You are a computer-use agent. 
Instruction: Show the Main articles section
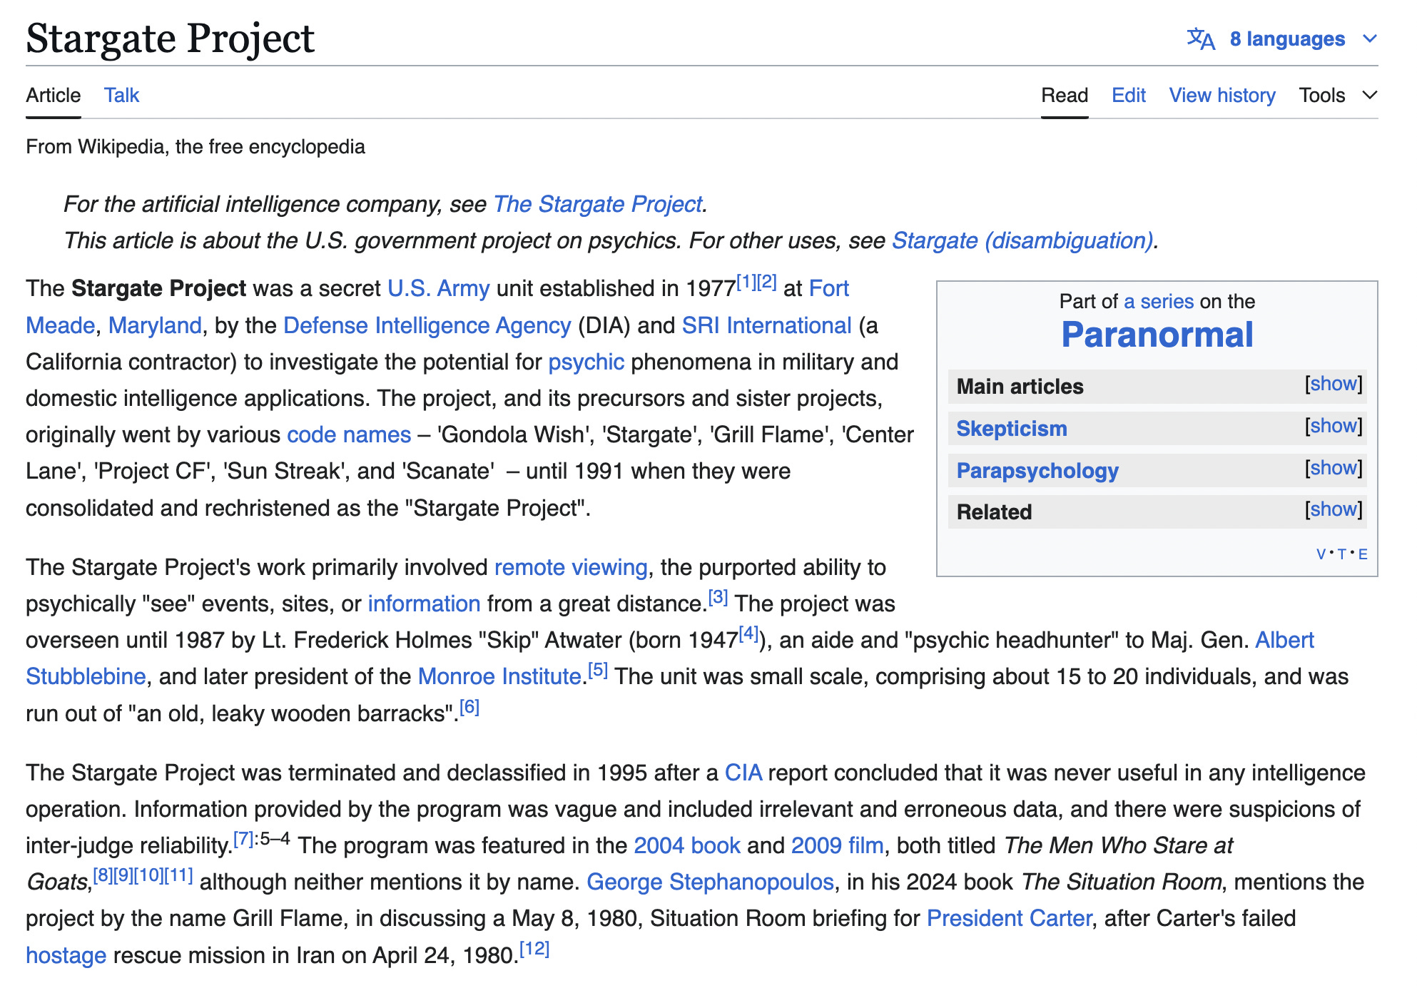click(x=1333, y=385)
